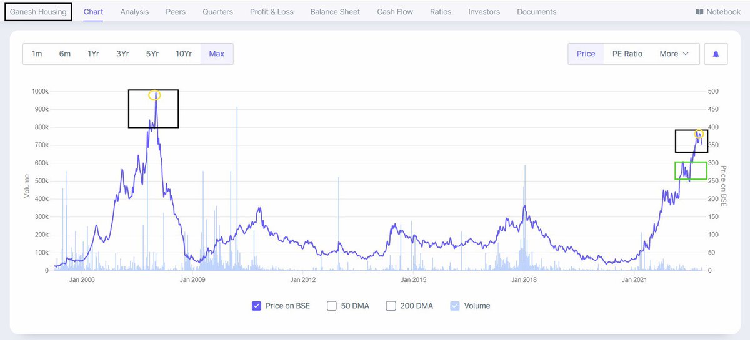
Task: Click the Price on BSE axis title
Action: pos(724,186)
